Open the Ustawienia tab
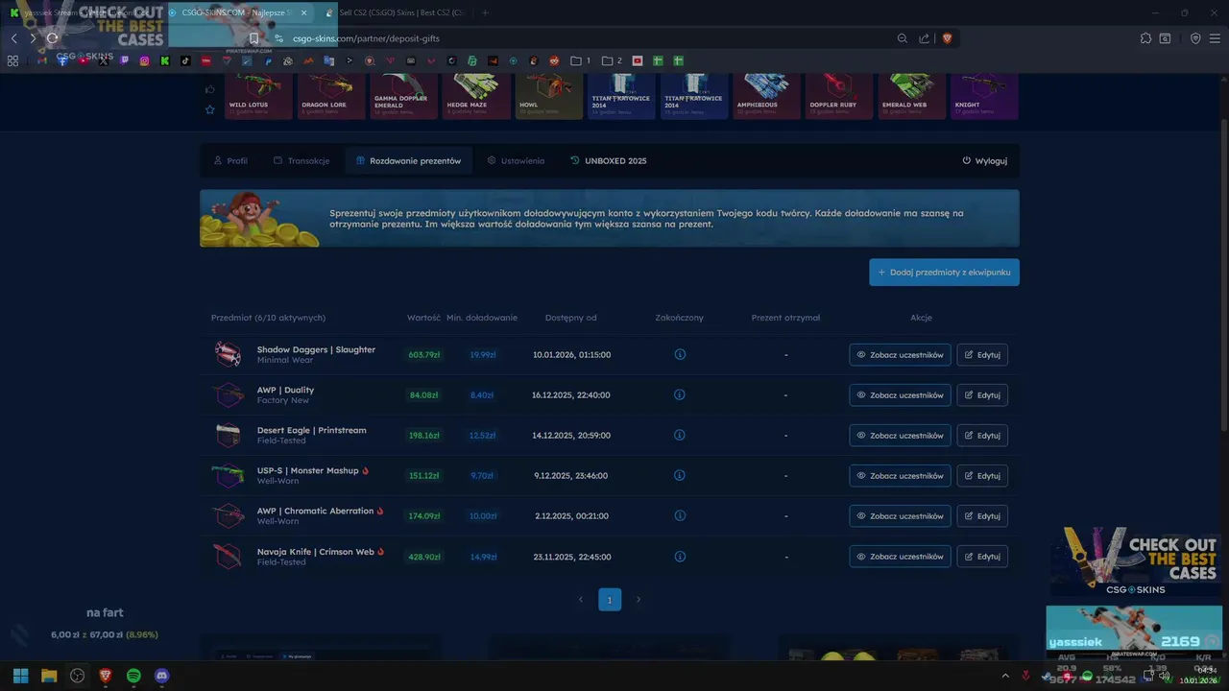 coord(516,160)
